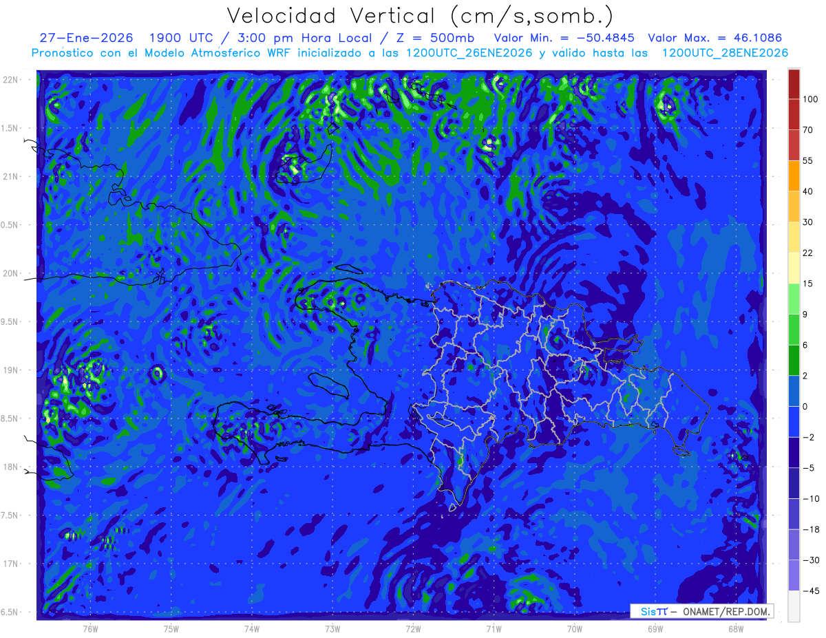Click the '70W' longitude axis label
The height and width of the screenshot is (638, 826).
(575, 628)
